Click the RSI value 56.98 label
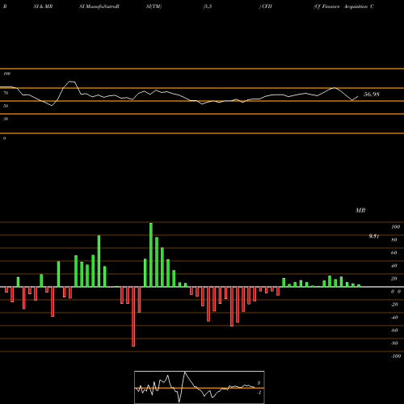 (372, 95)
